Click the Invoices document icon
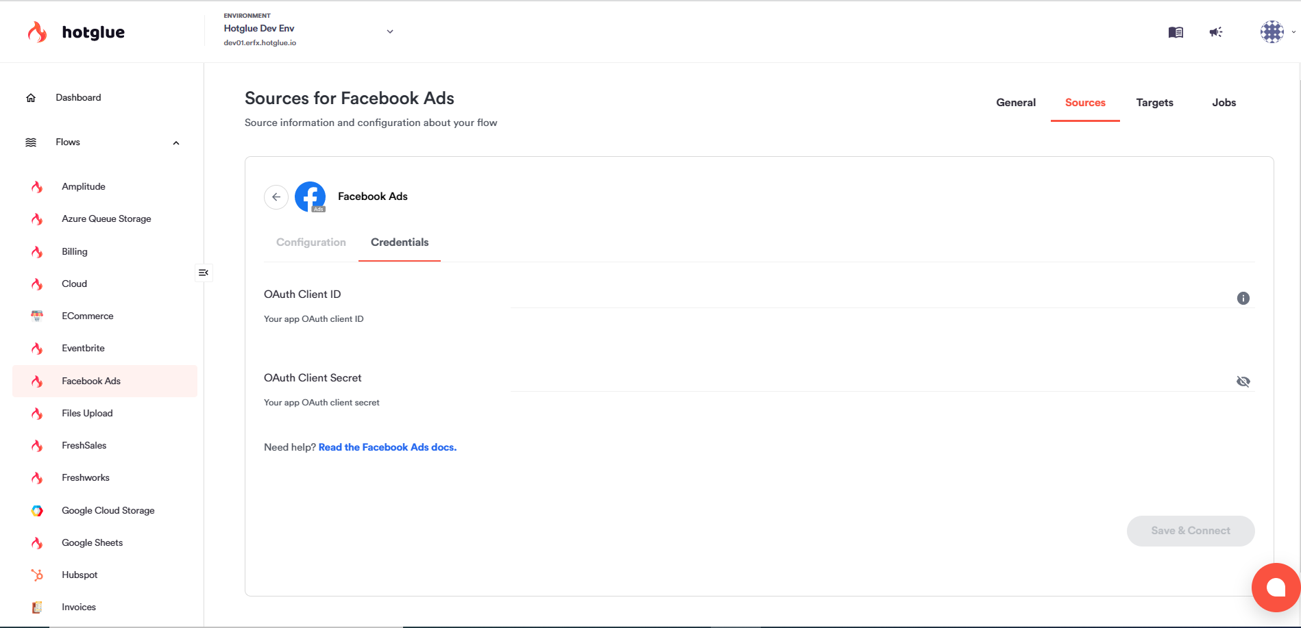1301x628 pixels. click(x=37, y=607)
